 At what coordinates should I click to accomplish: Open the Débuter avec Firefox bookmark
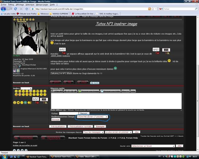tap(27, 14)
